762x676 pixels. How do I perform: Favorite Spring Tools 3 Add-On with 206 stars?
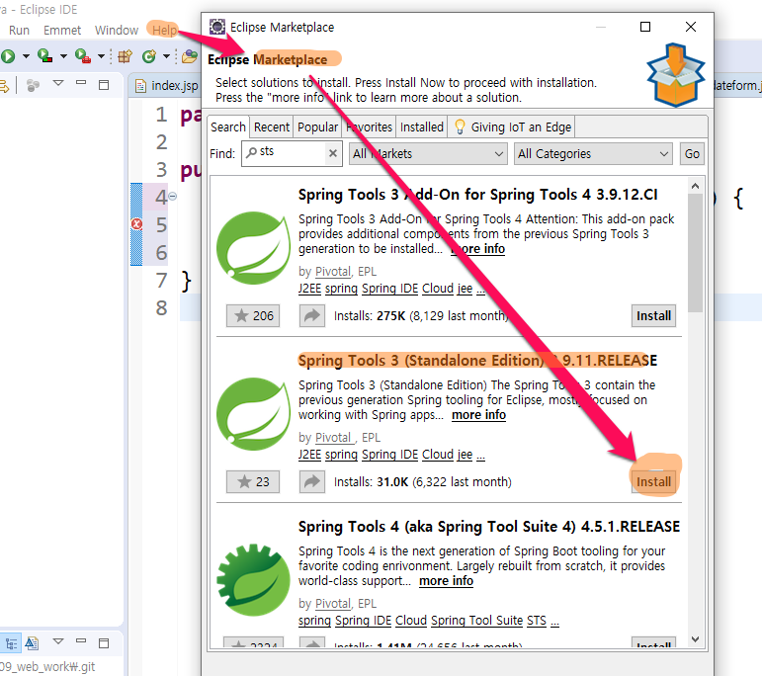pos(253,316)
